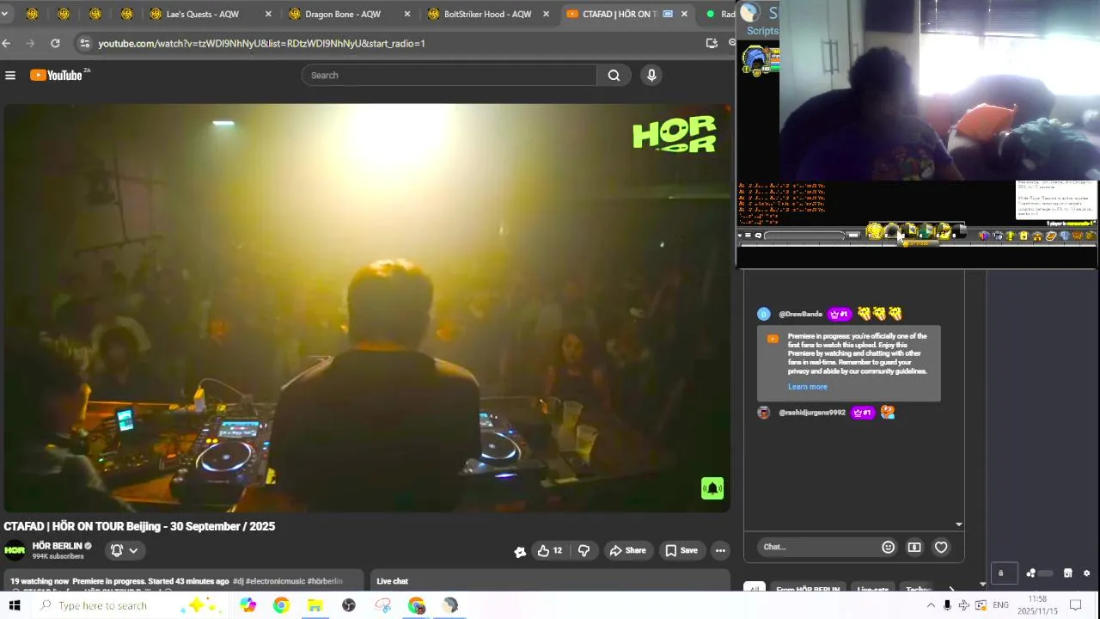Expand the game chat channel dropdown arrow
The height and width of the screenshot is (619, 1100).
click(x=740, y=236)
